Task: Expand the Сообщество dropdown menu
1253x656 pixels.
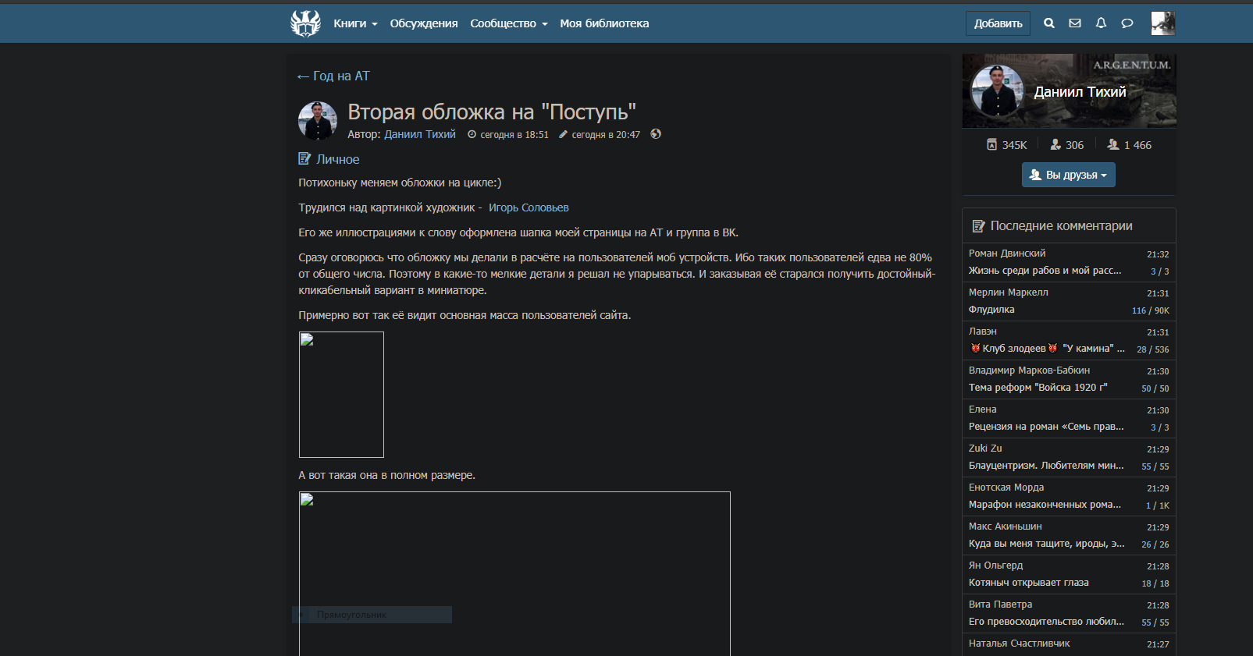Action: (x=508, y=23)
